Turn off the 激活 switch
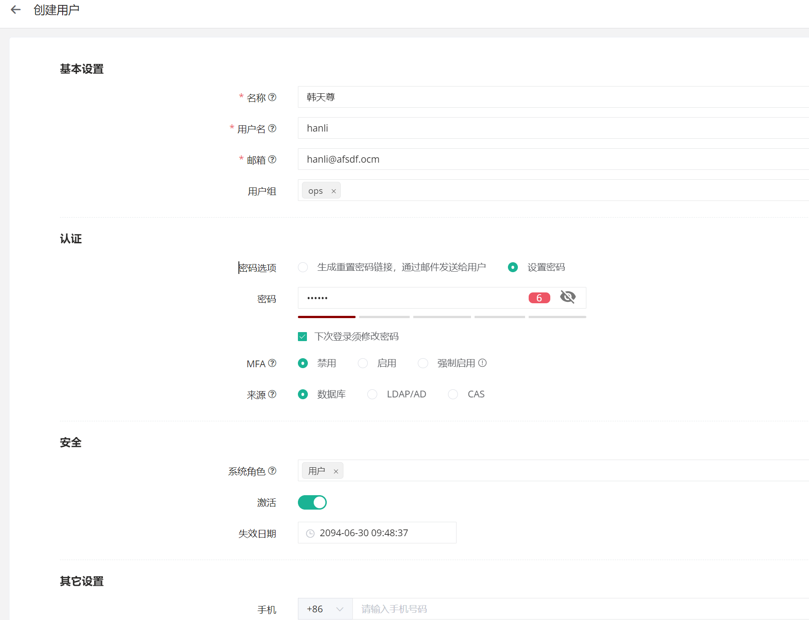 (x=312, y=502)
